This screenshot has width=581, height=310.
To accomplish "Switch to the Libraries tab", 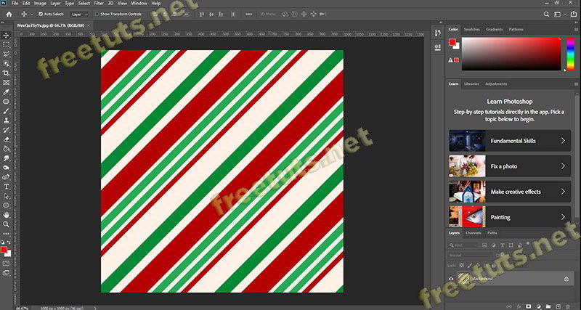I will point(471,83).
